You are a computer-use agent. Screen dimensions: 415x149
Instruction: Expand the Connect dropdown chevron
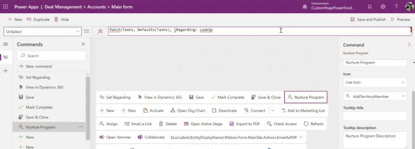pyautogui.click(x=273, y=111)
